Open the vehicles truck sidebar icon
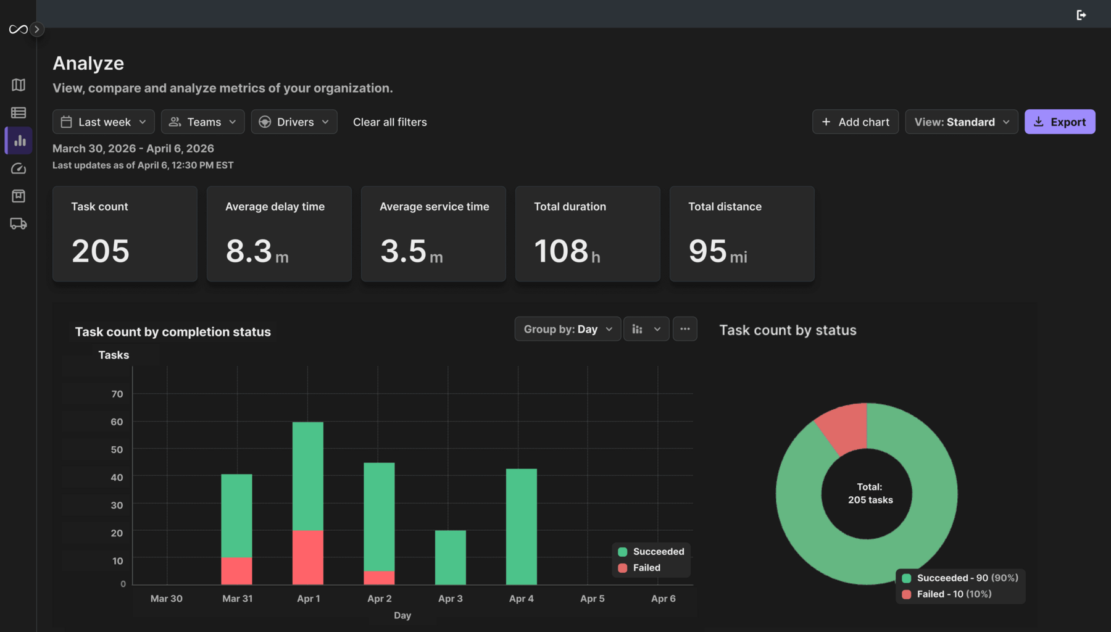This screenshot has width=1111, height=632. coord(19,224)
